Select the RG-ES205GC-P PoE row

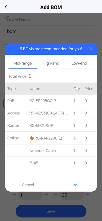point(51,101)
